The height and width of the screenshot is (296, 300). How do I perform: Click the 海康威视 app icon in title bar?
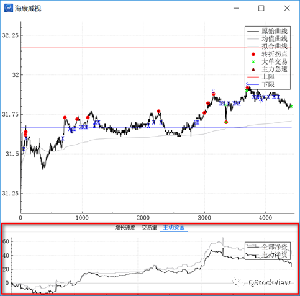[9, 8]
